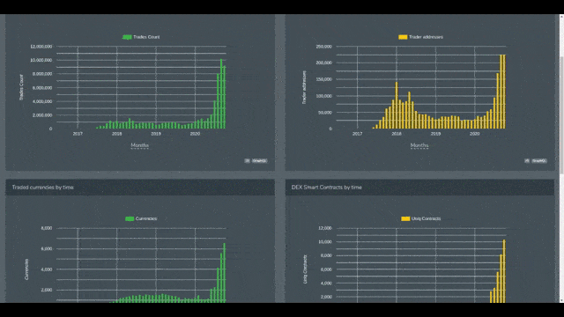
Task: Open Months interval selector under Trader addresses chart
Action: coord(419,145)
